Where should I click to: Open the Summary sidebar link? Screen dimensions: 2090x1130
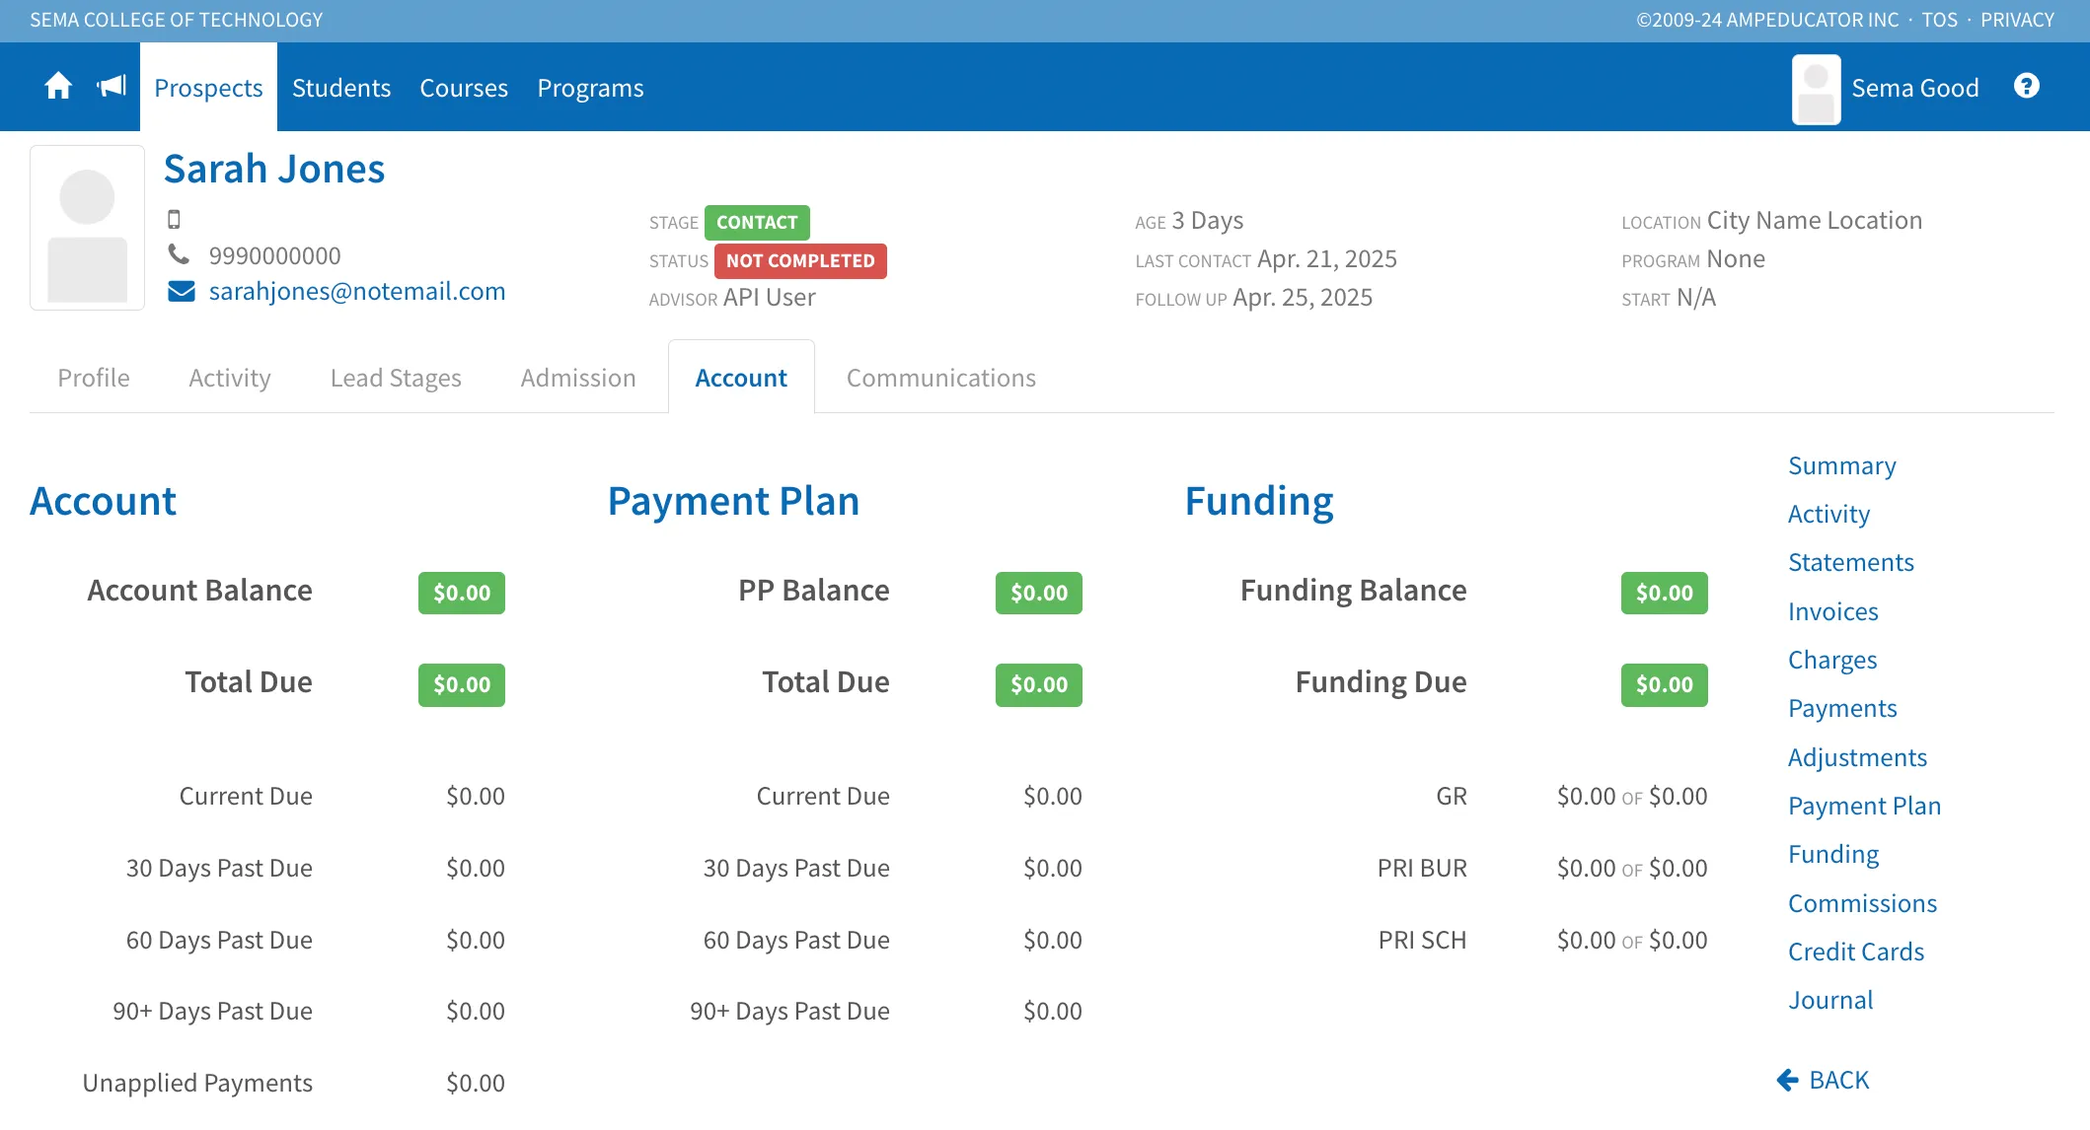[1842, 465]
